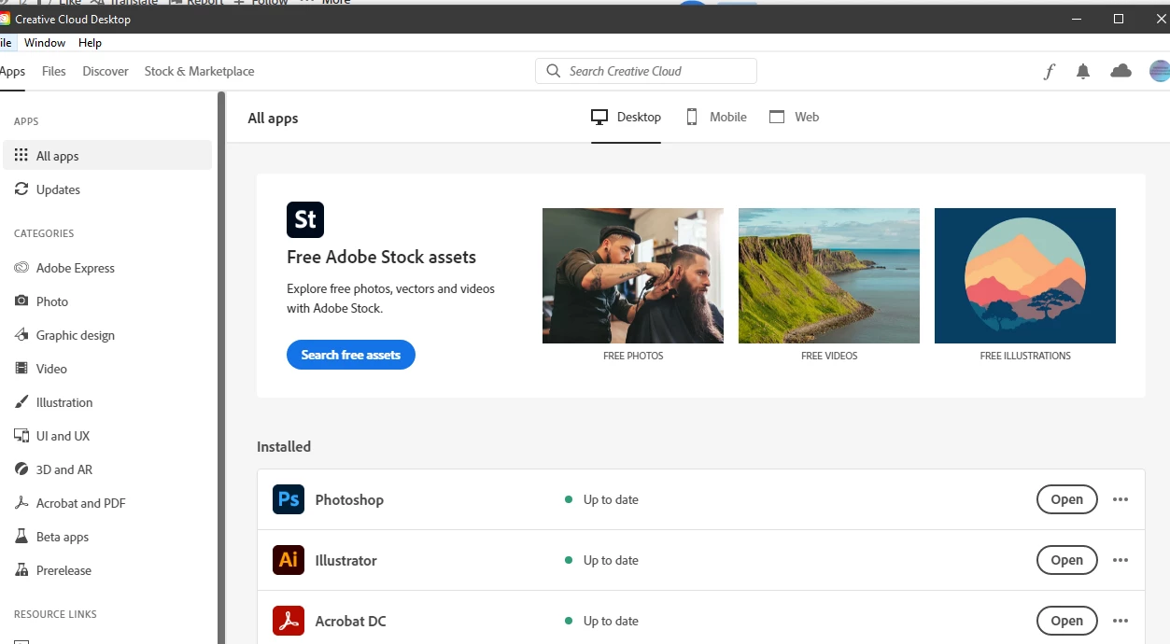Open notifications bell icon

pyautogui.click(x=1083, y=72)
